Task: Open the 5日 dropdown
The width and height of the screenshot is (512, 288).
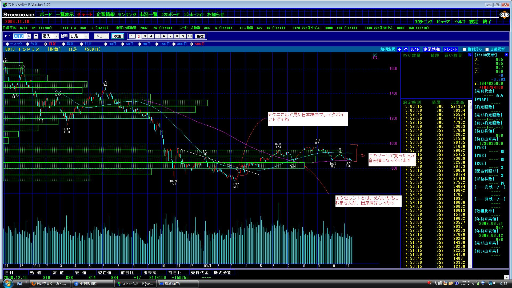Action: (106, 36)
